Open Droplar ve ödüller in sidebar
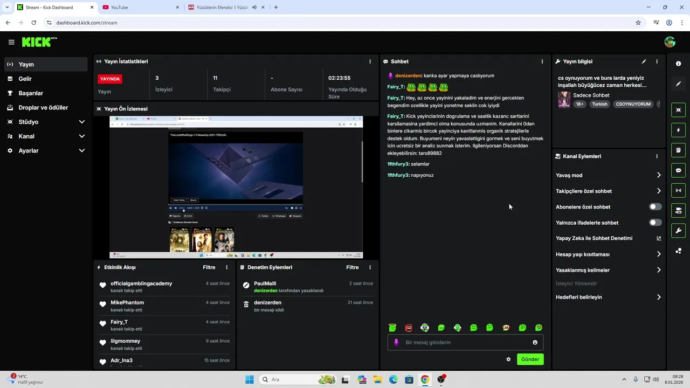The image size is (690, 388). coord(45,107)
